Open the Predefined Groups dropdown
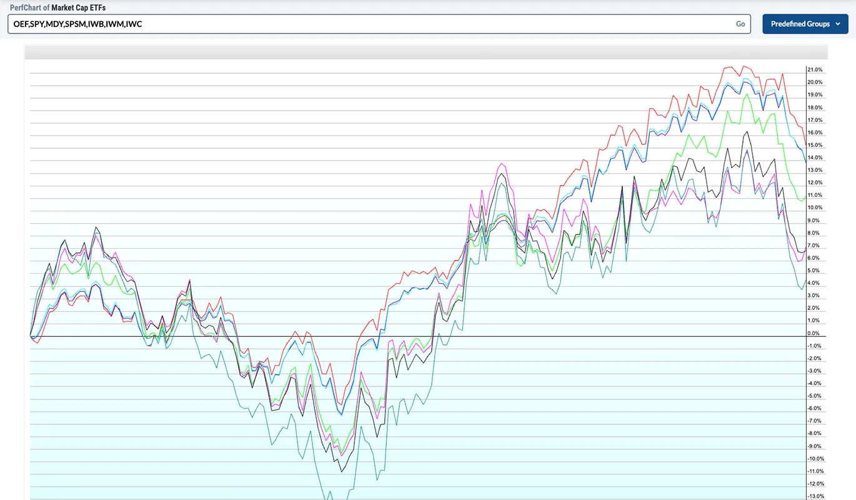This screenshot has height=500, width=856. 805,24
